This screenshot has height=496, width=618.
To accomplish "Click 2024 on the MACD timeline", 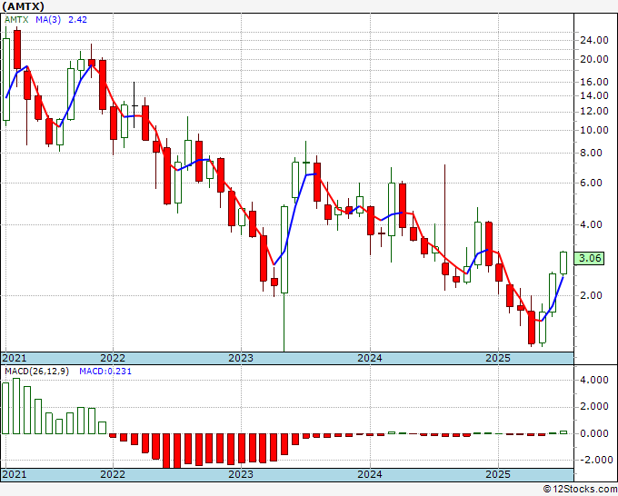I will 370,474.
